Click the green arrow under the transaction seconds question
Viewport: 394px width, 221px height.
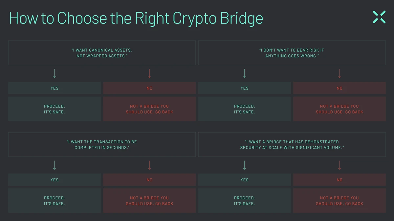(x=55, y=165)
